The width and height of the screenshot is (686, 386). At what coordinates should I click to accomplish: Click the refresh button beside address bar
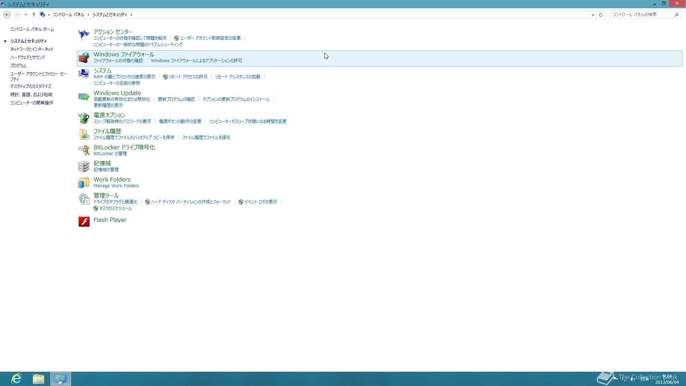coord(601,15)
